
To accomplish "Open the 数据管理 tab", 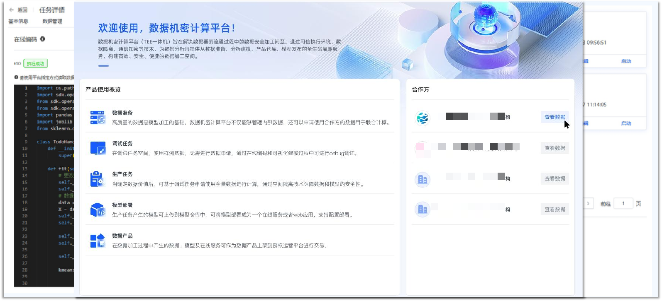I will coord(52,21).
